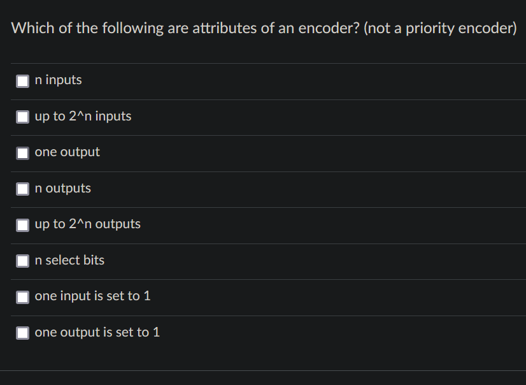Select the "n outputs" answer label
Screen dimensions: 526x385
(62, 188)
